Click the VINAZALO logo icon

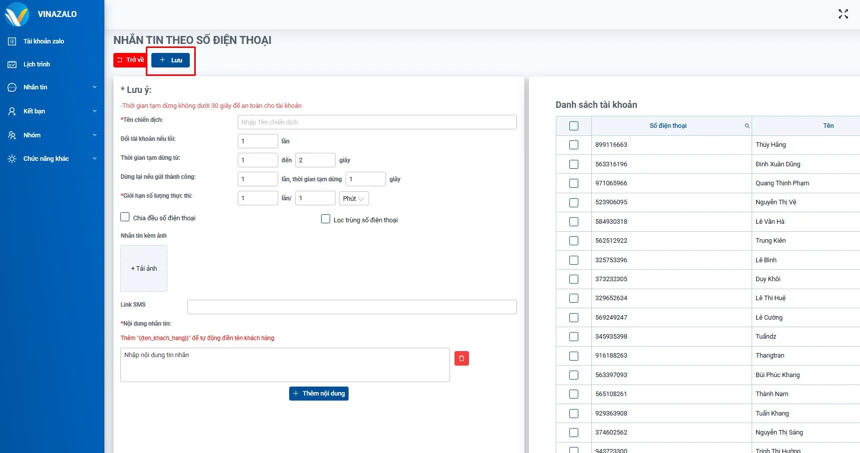coord(16,14)
